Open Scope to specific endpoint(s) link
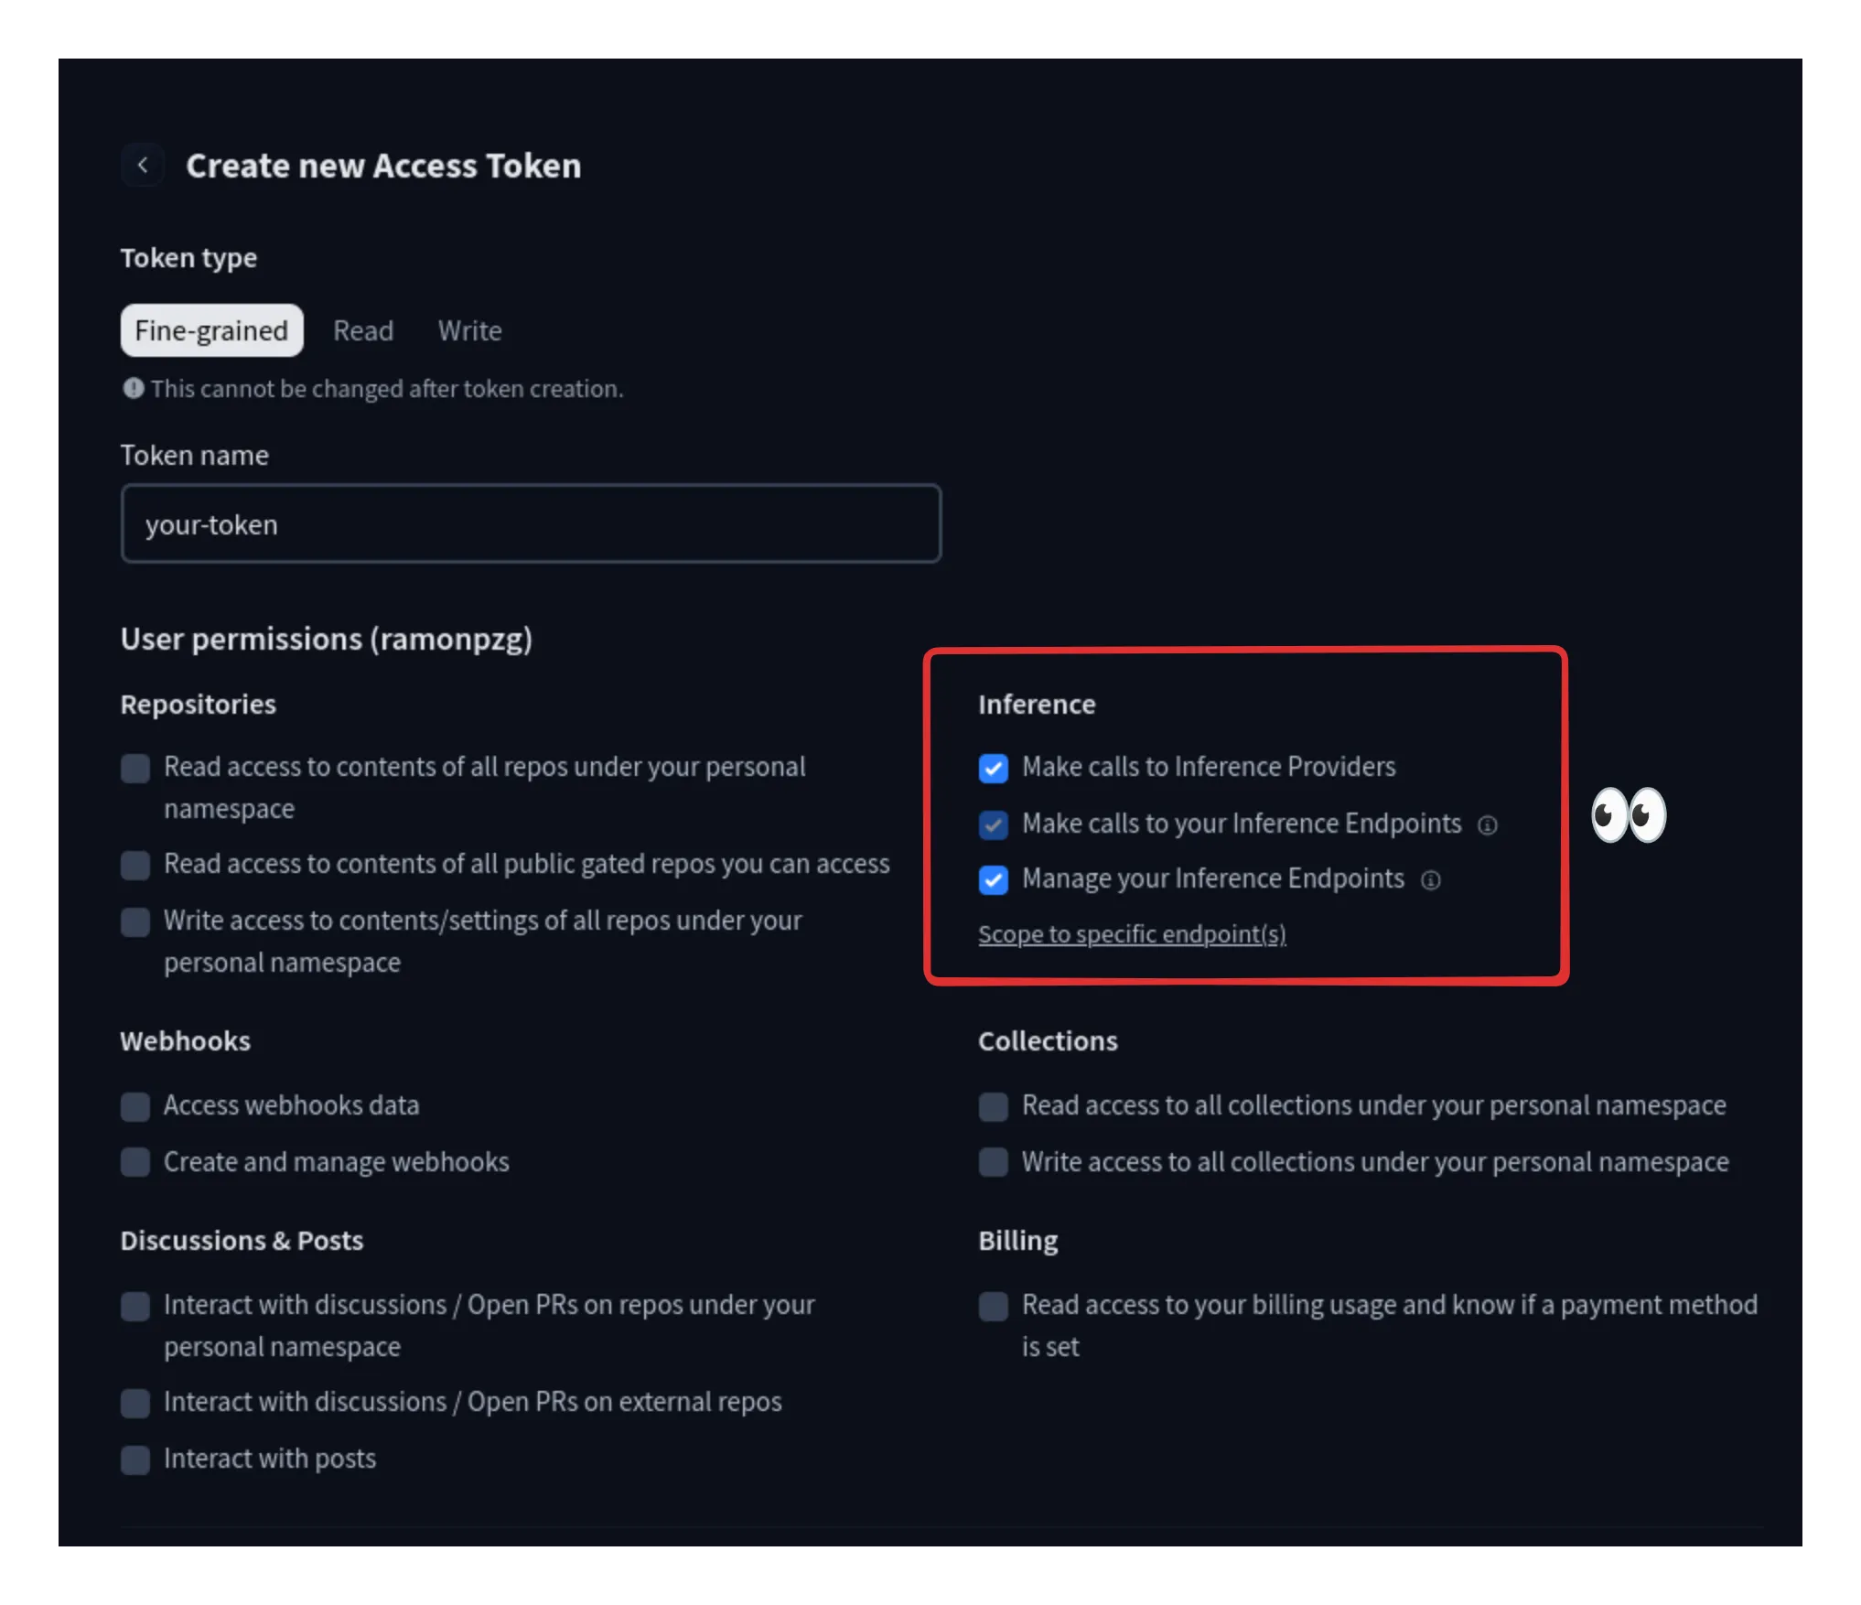 (x=1132, y=934)
